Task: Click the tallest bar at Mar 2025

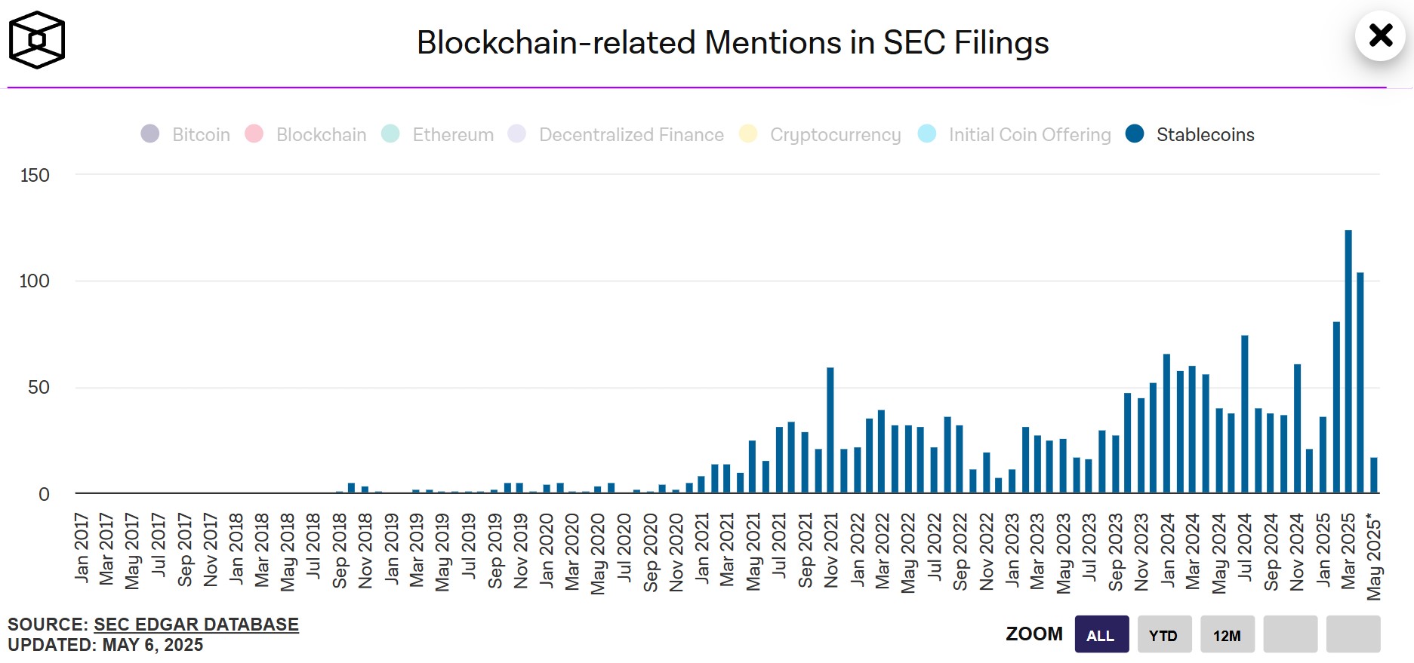Action: tap(1348, 362)
